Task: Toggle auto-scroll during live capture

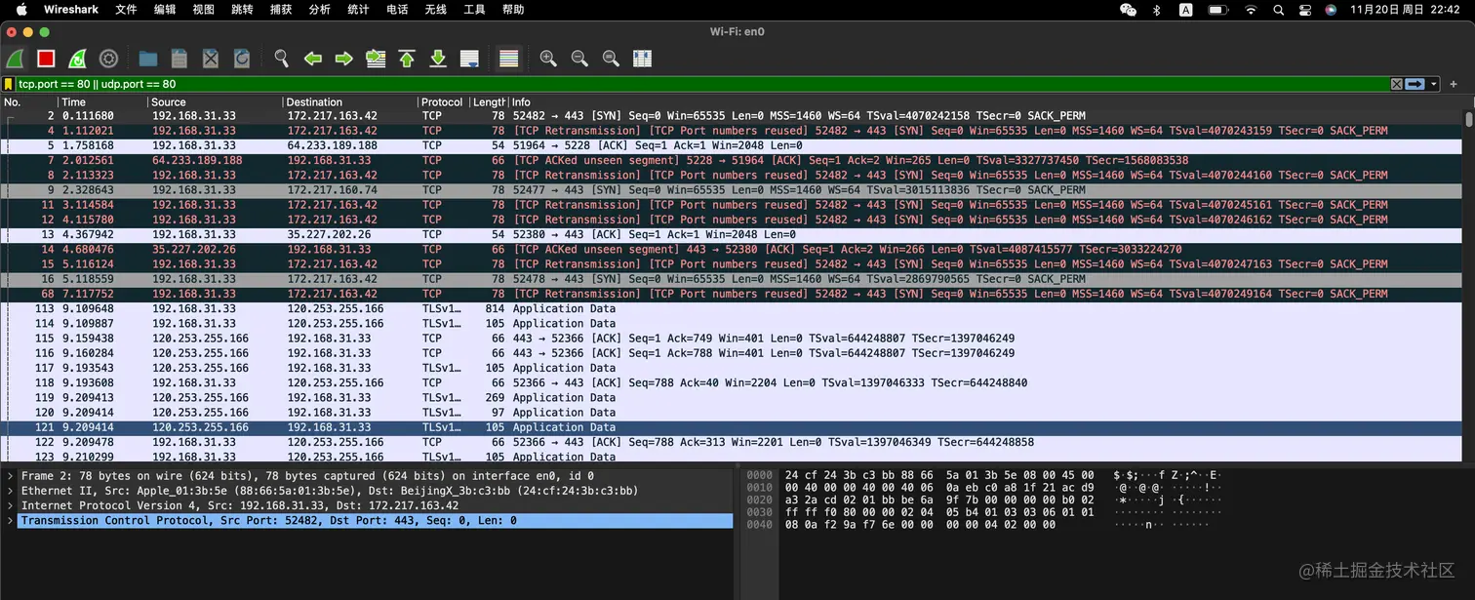Action: [x=469, y=59]
